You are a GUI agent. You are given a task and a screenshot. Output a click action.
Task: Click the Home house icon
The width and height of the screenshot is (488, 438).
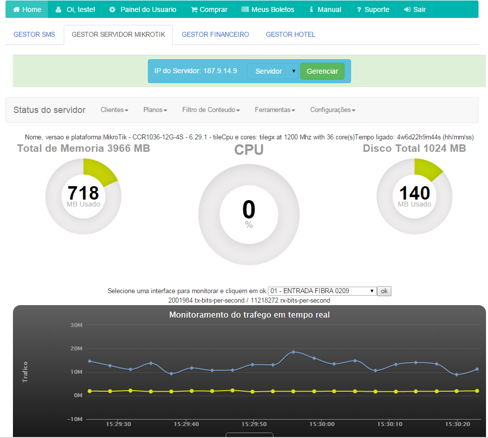click(16, 9)
